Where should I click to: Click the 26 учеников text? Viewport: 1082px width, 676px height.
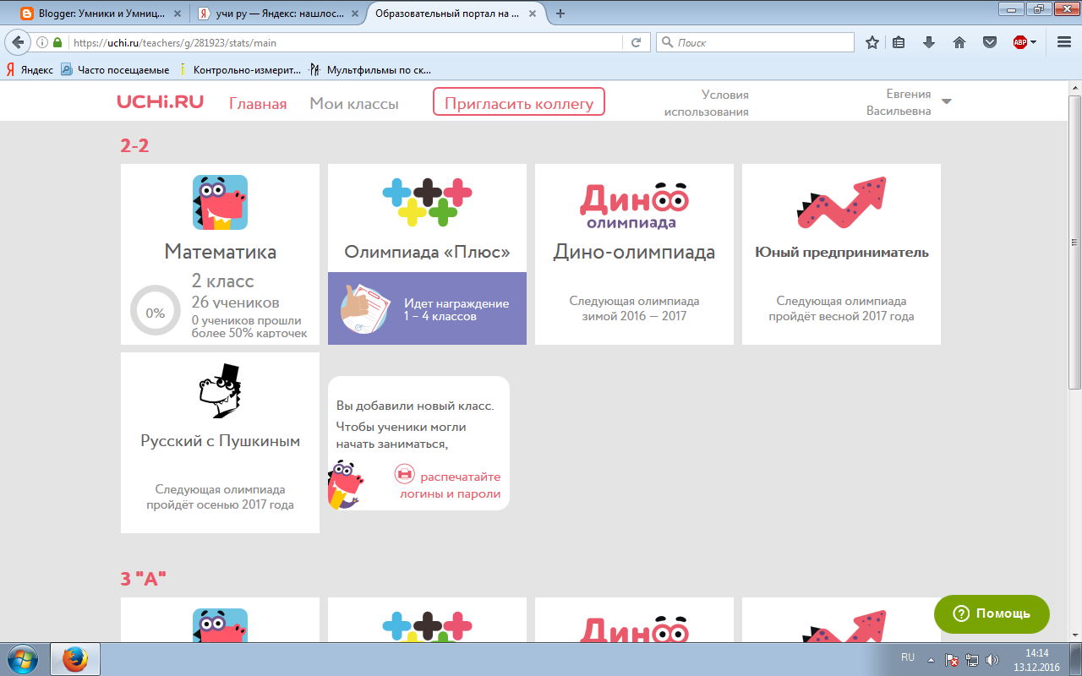(x=235, y=303)
